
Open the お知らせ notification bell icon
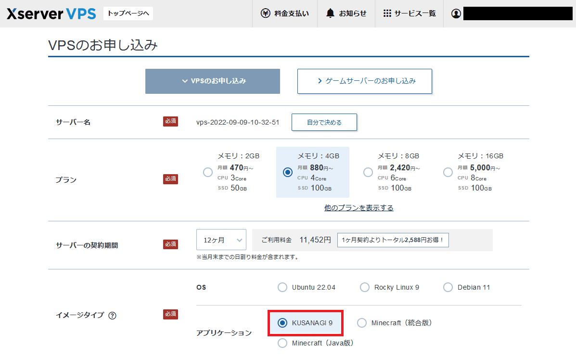(x=330, y=13)
